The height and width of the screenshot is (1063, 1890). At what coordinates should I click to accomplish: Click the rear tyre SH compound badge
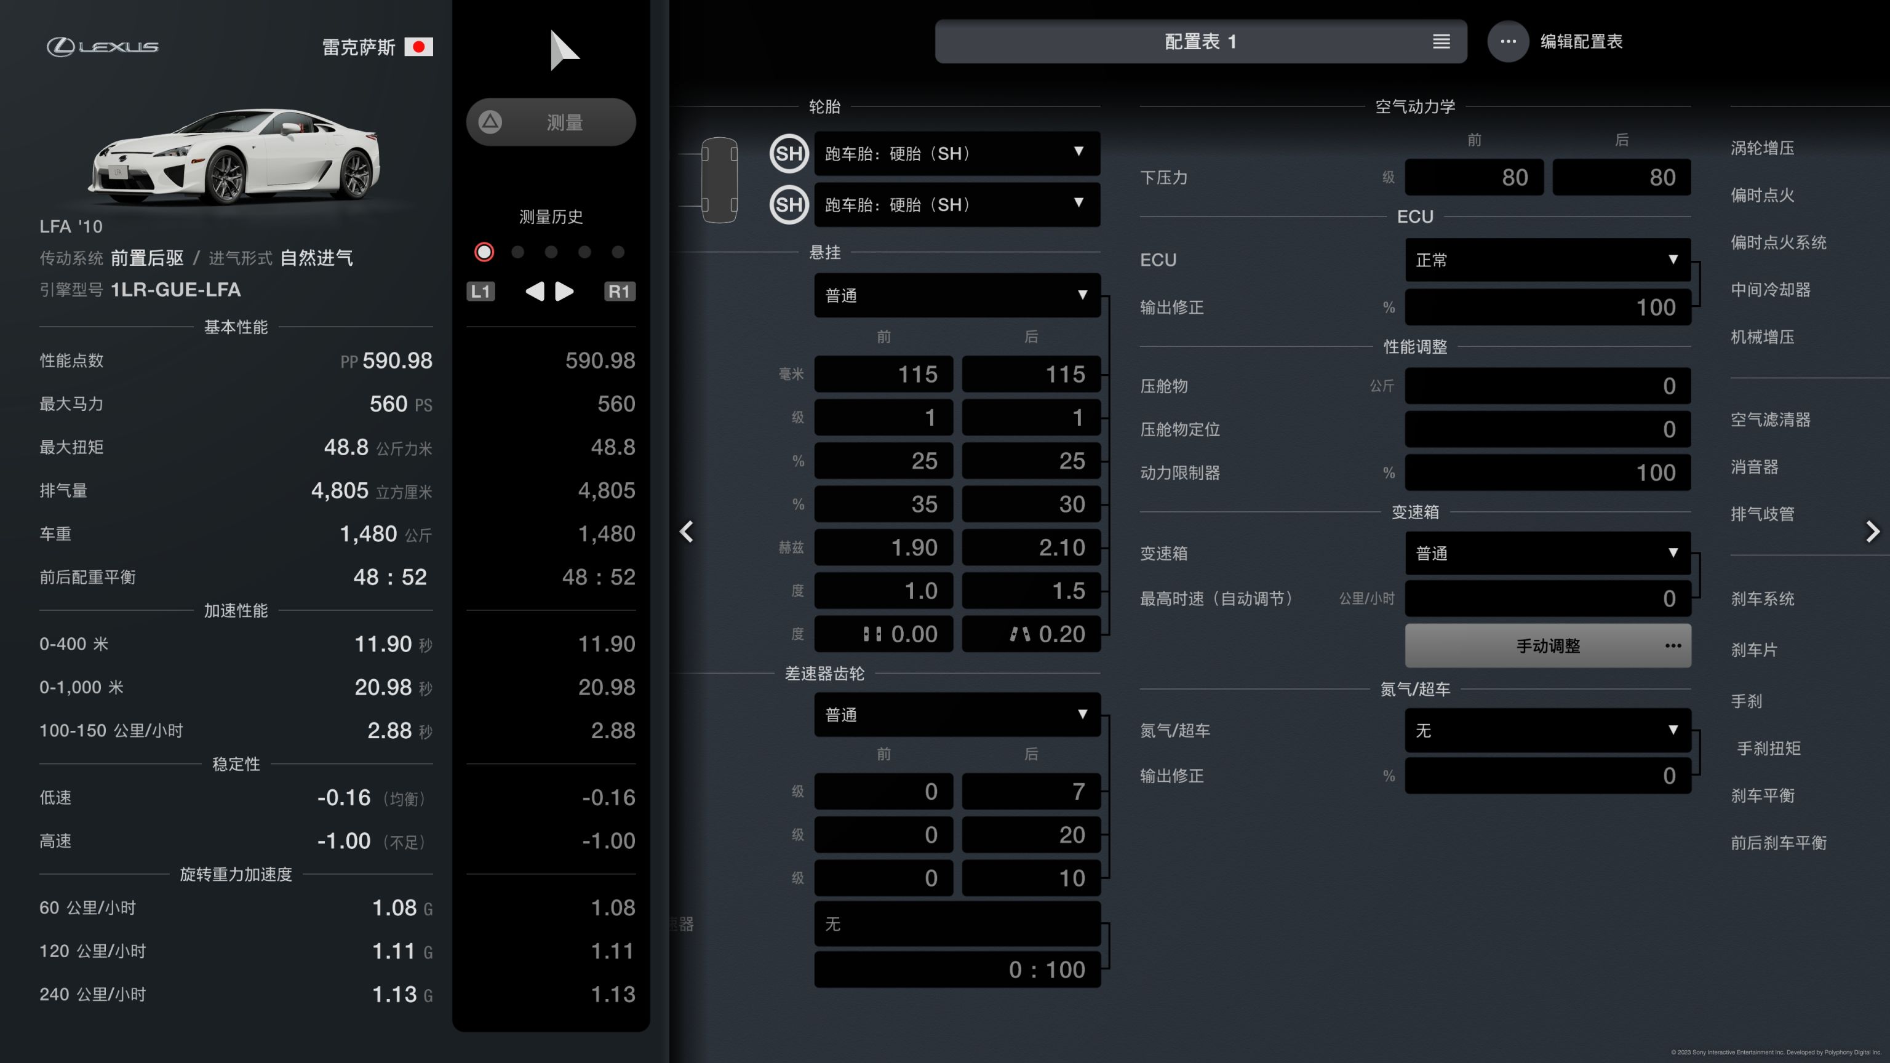pyautogui.click(x=789, y=205)
